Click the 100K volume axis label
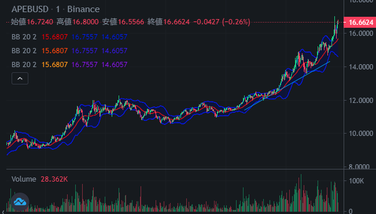 356,181
